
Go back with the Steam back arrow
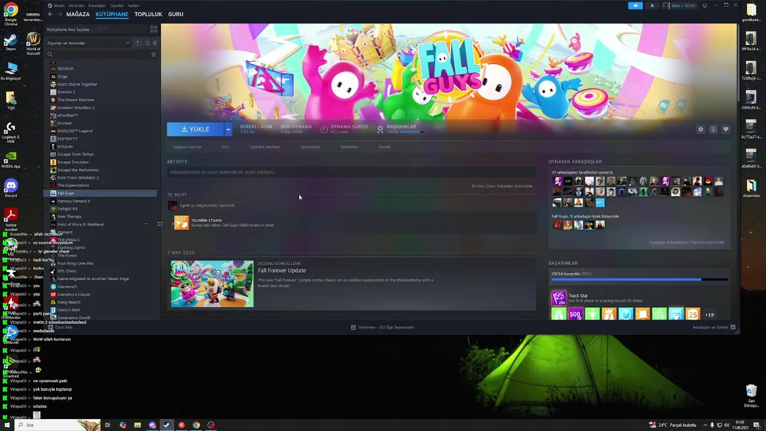click(x=50, y=14)
